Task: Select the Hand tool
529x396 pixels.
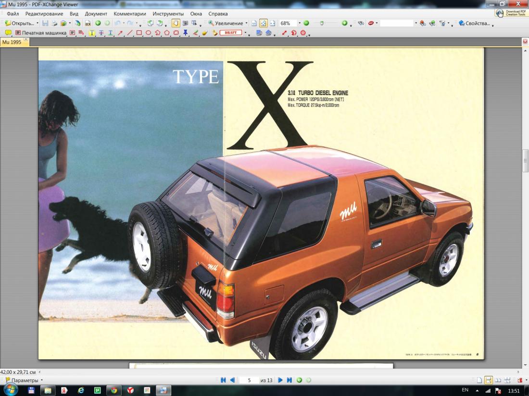Action: (x=176, y=23)
